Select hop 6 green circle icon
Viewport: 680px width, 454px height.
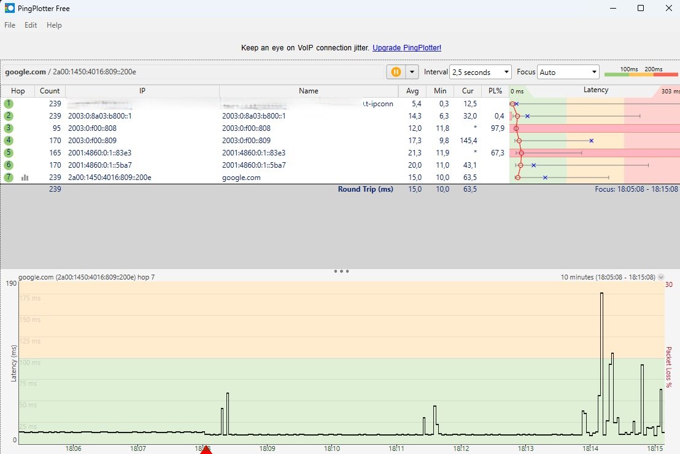coord(9,165)
